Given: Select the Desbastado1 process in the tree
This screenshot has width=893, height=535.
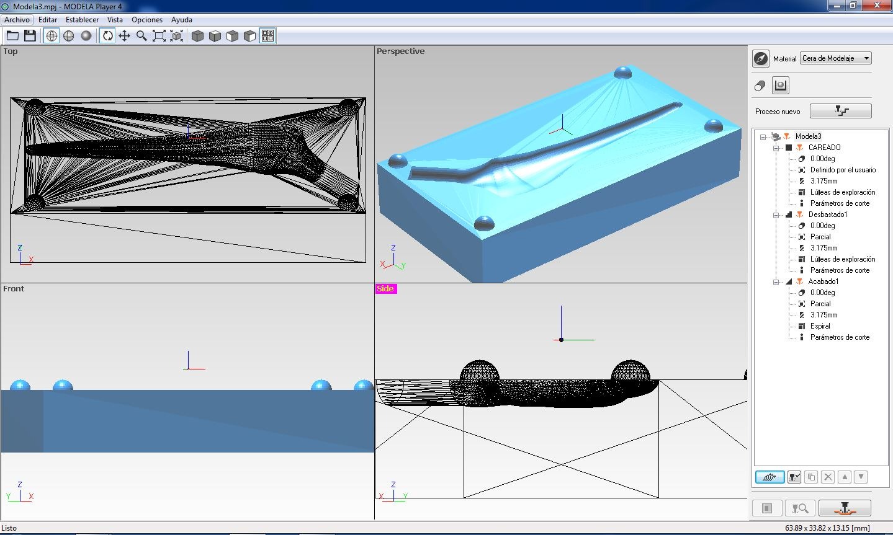Looking at the screenshot, I should point(827,214).
